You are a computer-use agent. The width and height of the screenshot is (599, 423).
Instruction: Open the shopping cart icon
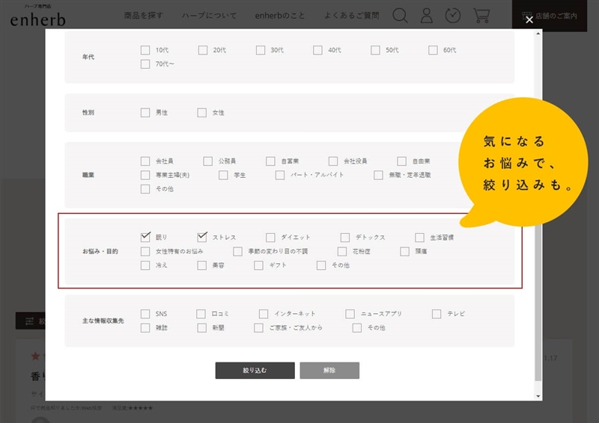[x=481, y=16]
